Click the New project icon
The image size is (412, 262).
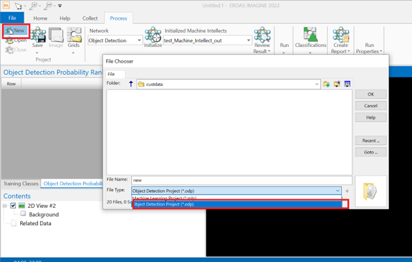[15, 31]
